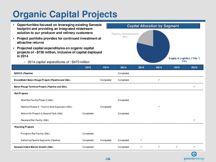
Task: Click the bullet on projected ~$730 million expenditures
Action: coord(59,52)
